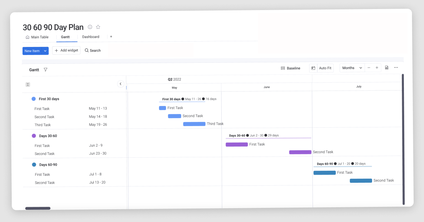This screenshot has height=222, width=424.
Task: Click the export document icon
Action: click(x=386, y=68)
